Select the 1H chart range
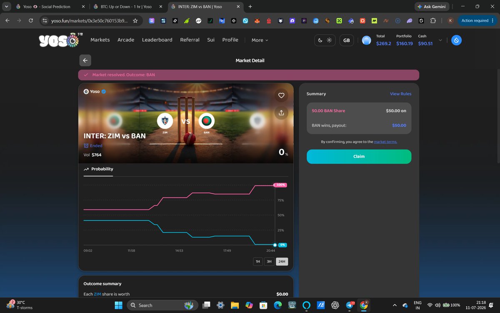Viewport: 500px width, 313px height. (258, 262)
